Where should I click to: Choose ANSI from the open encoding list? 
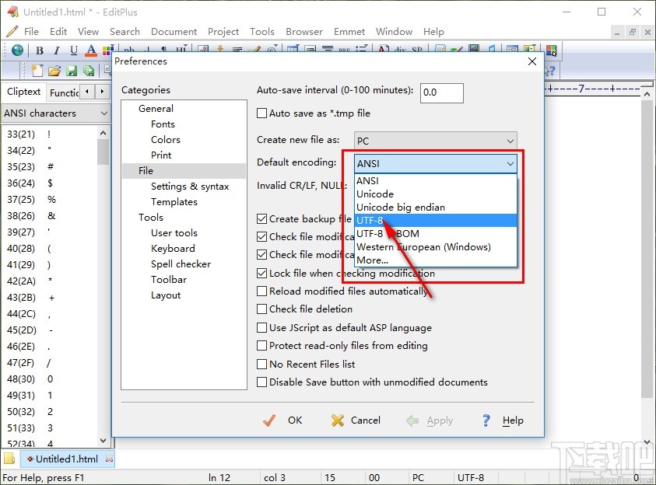436,181
